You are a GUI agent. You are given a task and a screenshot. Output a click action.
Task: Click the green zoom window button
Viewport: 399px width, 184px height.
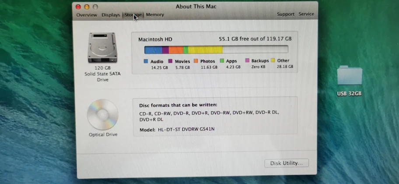pyautogui.click(x=95, y=7)
